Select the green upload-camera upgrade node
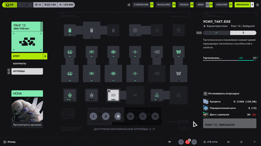Viewport: 261px width, 146px height. point(157,95)
